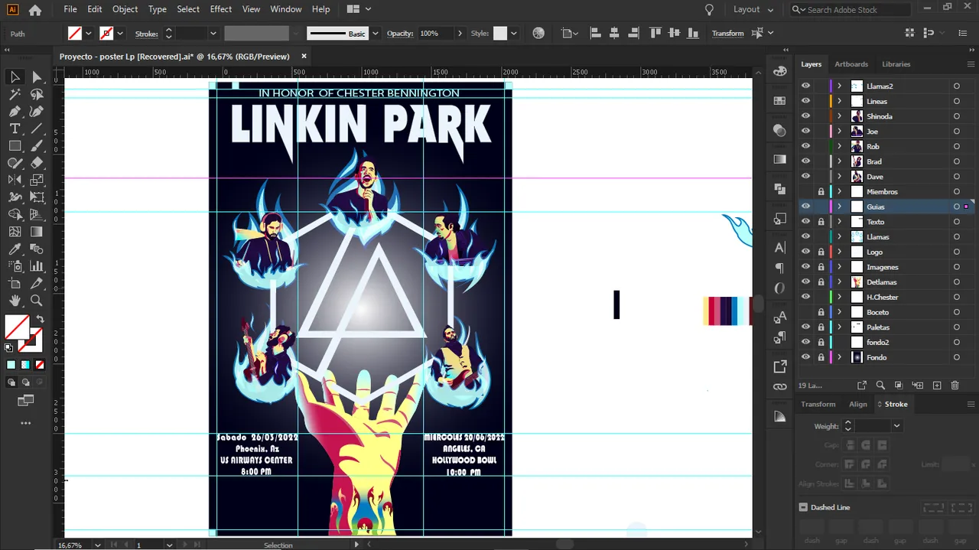Switch to the Transform tab
979x550 pixels.
coord(818,404)
